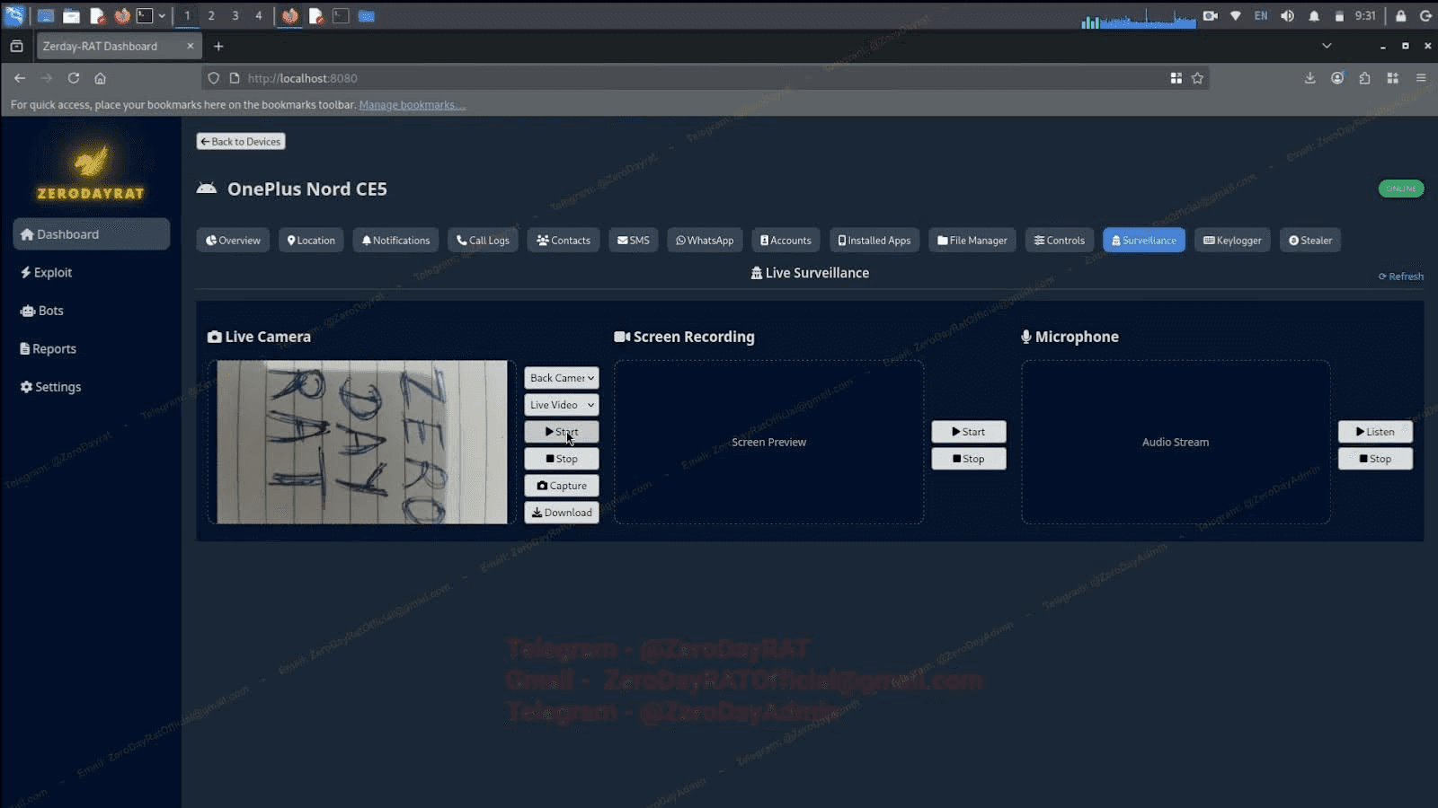Screen dimensions: 1438x808
Task: Select the Stealer module
Action: 1309,240
